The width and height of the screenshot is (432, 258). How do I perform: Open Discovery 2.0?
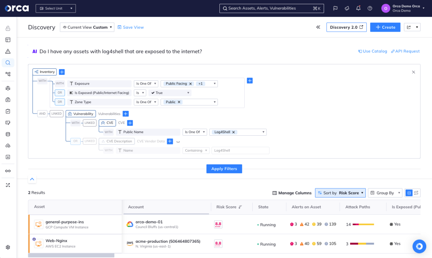pyautogui.click(x=346, y=27)
